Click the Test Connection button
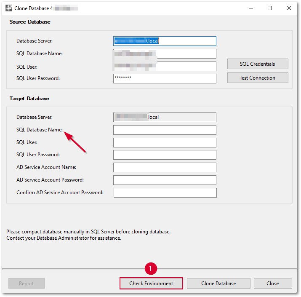Screen dimensions: 301x297 258,78
